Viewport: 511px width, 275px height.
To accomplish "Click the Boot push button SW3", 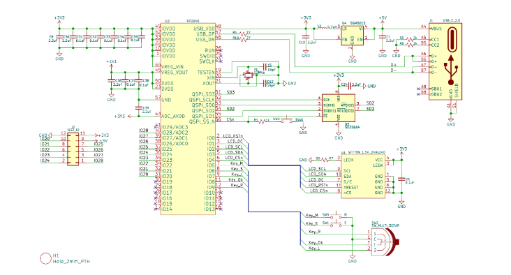I will 287,119.
